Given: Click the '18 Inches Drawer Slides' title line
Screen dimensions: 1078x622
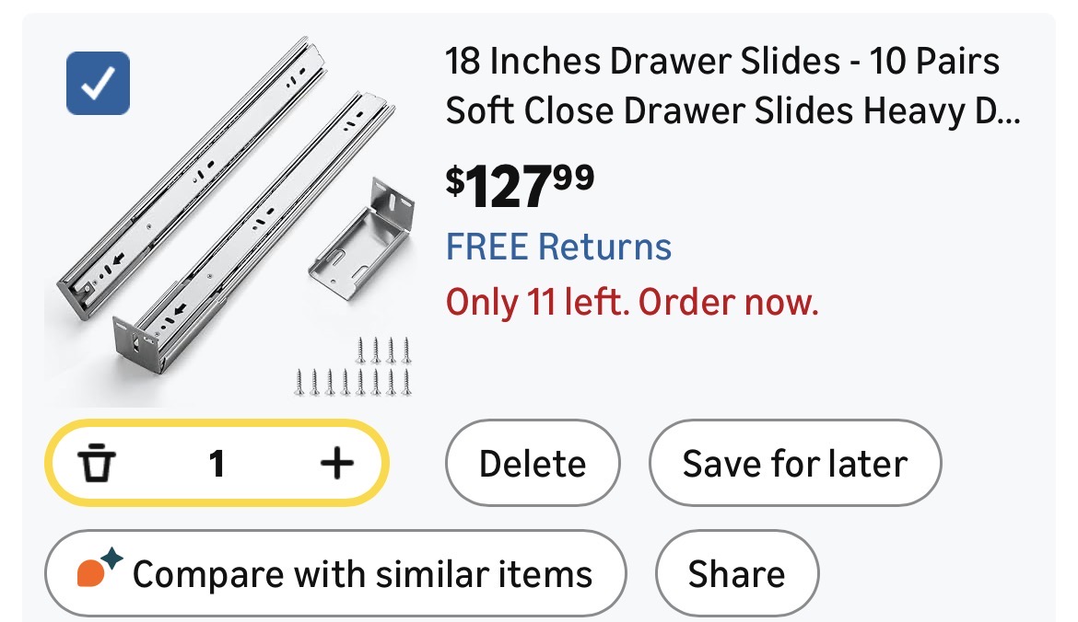Looking at the screenshot, I should coord(722,63).
